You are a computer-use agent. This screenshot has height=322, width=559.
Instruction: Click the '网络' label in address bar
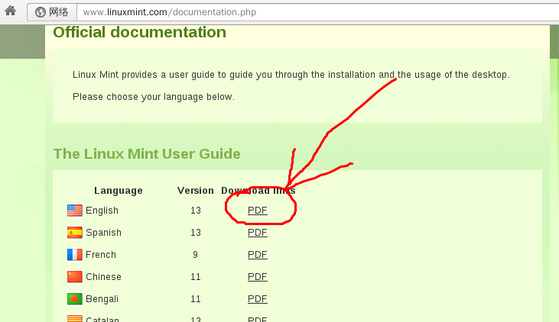(59, 12)
